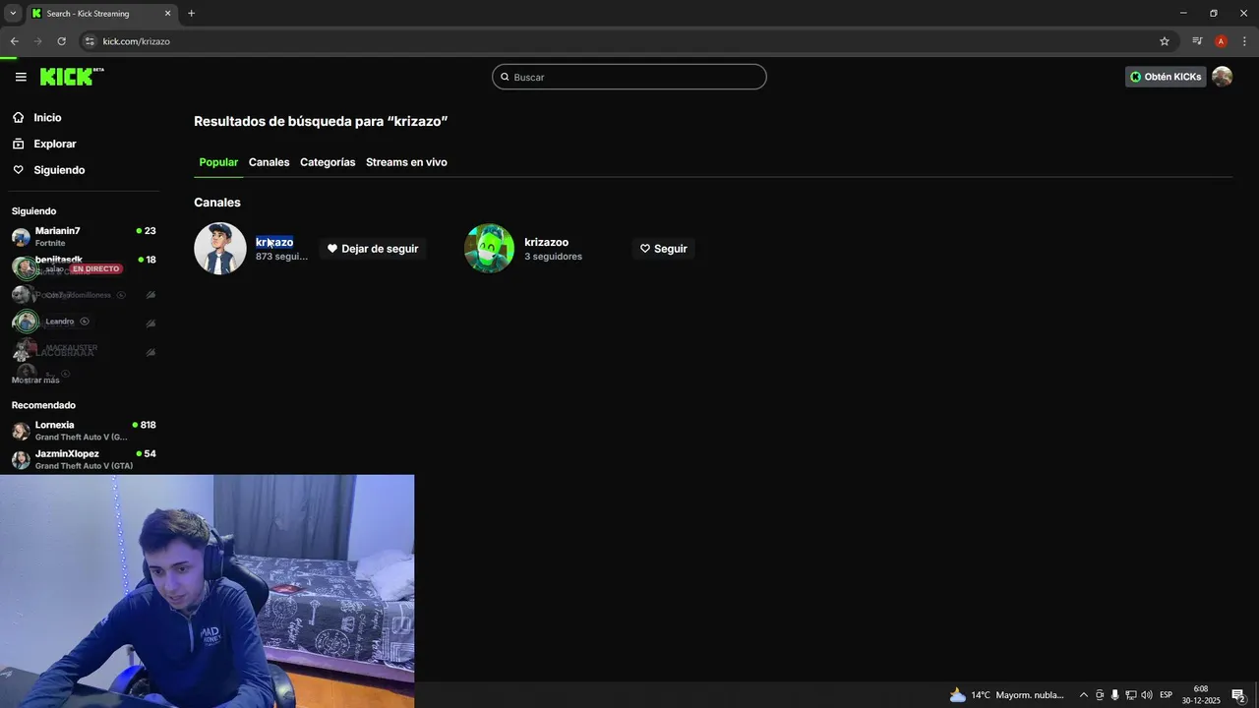Reload the page

point(61,41)
